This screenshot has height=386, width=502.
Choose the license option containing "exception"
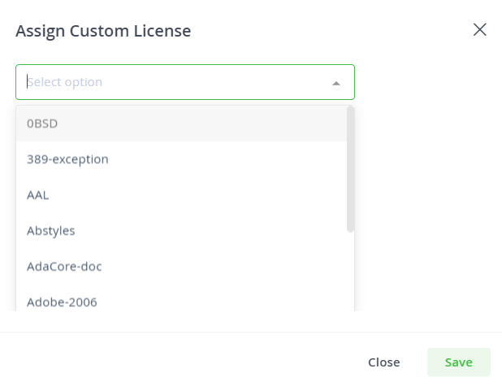[x=181, y=159]
